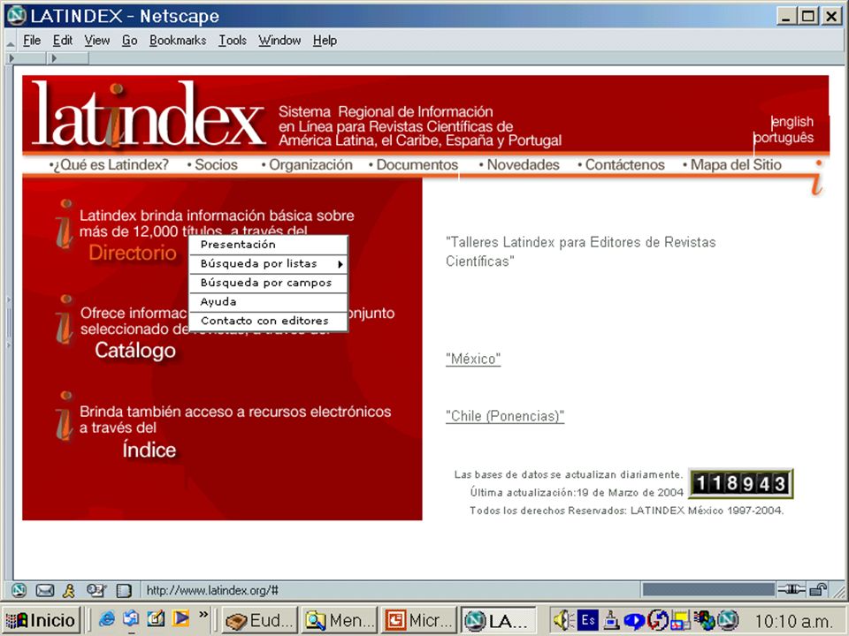Viewport: 849px width, 636px height.
Task: Open Instant Messenger from the component bar
Action: (69, 591)
